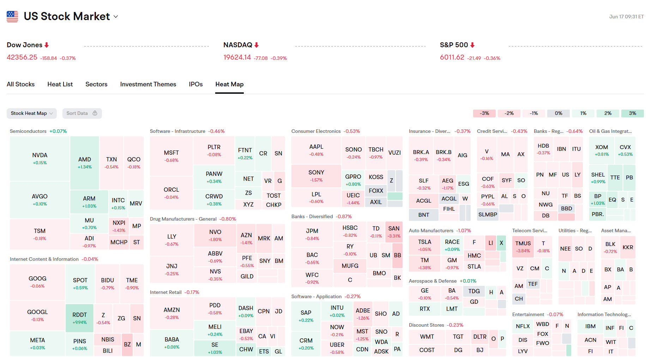Open the META heat map tile
This screenshot has width=646, height=357.
(37, 344)
